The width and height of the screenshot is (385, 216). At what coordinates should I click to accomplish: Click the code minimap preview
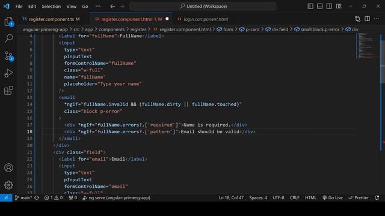(x=368, y=46)
